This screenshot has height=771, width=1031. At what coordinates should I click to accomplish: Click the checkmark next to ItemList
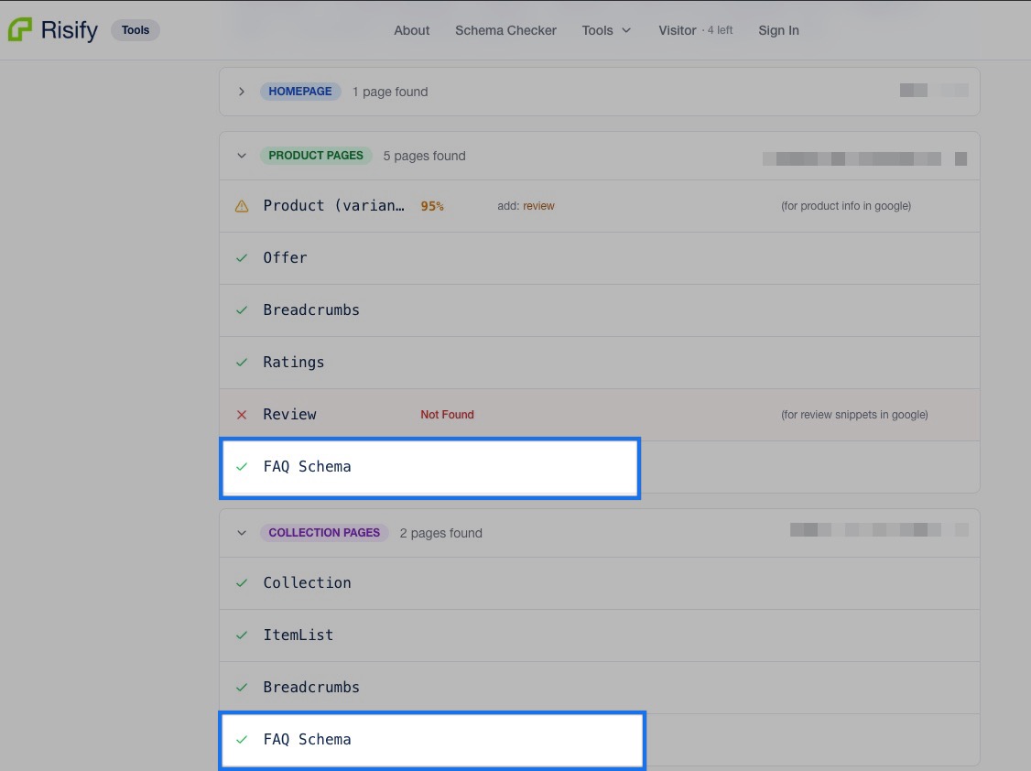[x=242, y=635]
